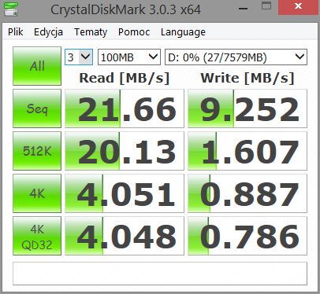Viewport: 320px width, 294px height.
Task: Click the Seq read result 21.66
Action: [125, 108]
